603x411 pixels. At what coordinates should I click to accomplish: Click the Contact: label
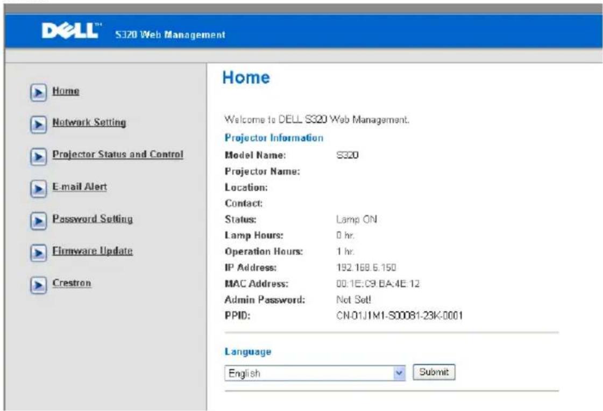244,203
